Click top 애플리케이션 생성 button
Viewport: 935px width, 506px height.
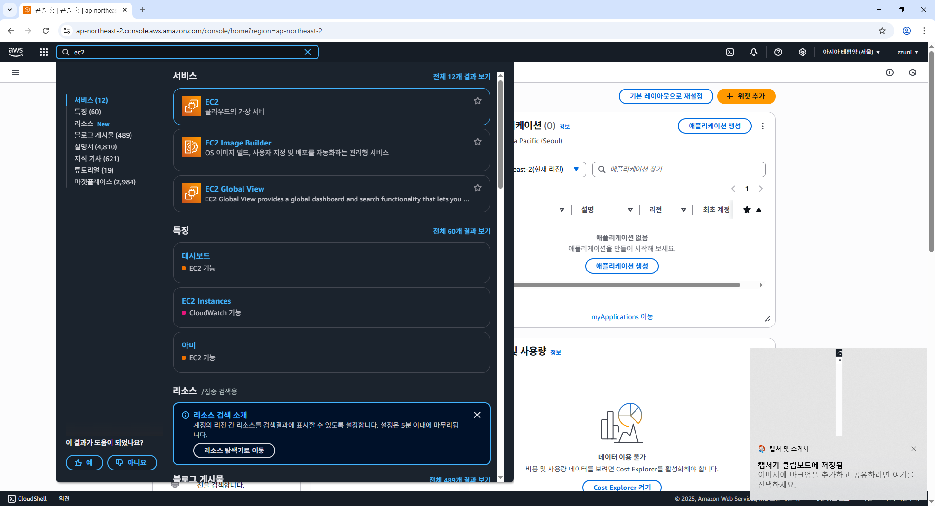pyautogui.click(x=714, y=126)
